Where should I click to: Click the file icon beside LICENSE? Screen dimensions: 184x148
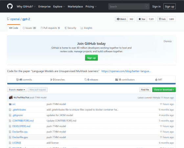(10, 143)
